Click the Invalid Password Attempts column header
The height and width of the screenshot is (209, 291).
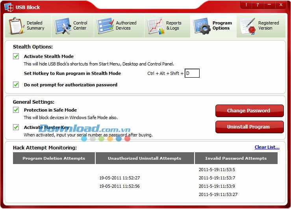point(236,158)
